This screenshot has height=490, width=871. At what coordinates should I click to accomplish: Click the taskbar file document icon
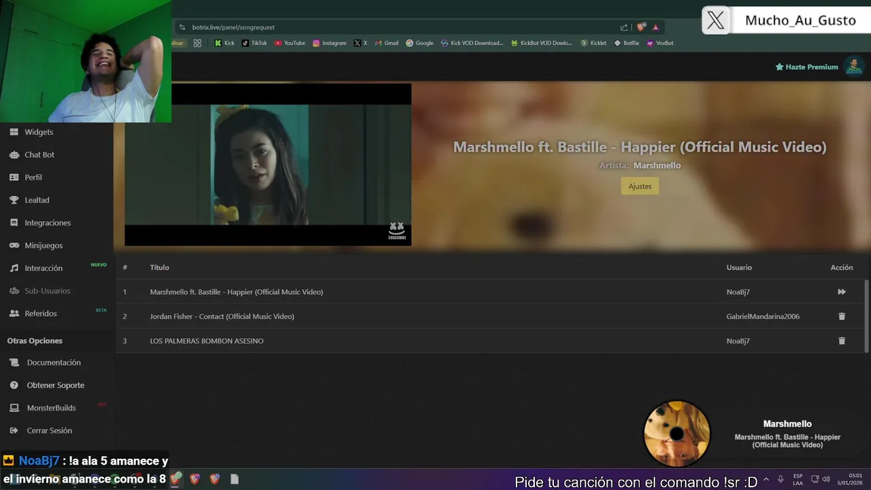[234, 479]
